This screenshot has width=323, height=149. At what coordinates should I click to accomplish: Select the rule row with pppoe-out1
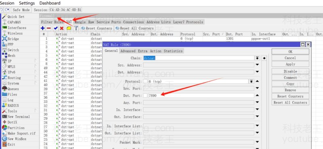[x=181, y=38]
